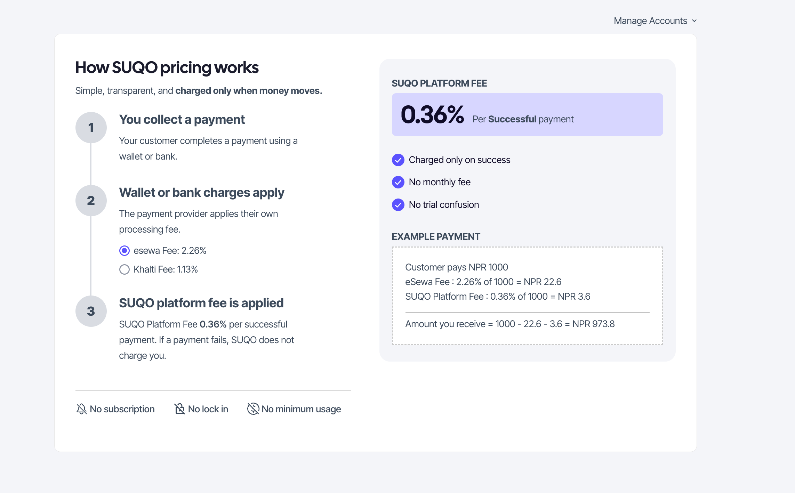
Task: Click the 'SUQO platform fee is applied' heading
Action: (x=201, y=303)
